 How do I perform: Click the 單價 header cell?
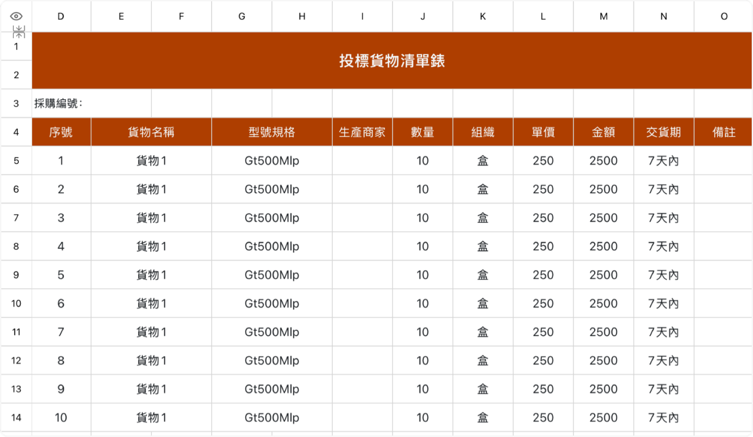click(x=543, y=132)
